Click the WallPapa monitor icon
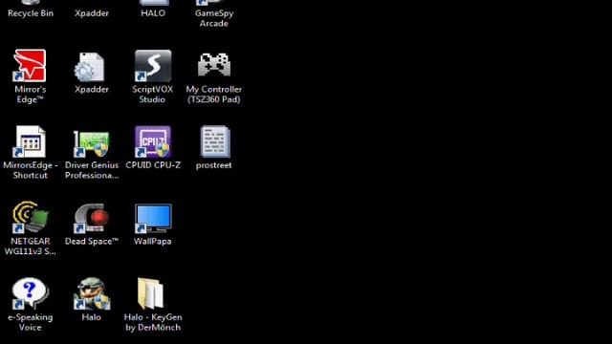Screen dimensions: 612x344 tap(153, 218)
